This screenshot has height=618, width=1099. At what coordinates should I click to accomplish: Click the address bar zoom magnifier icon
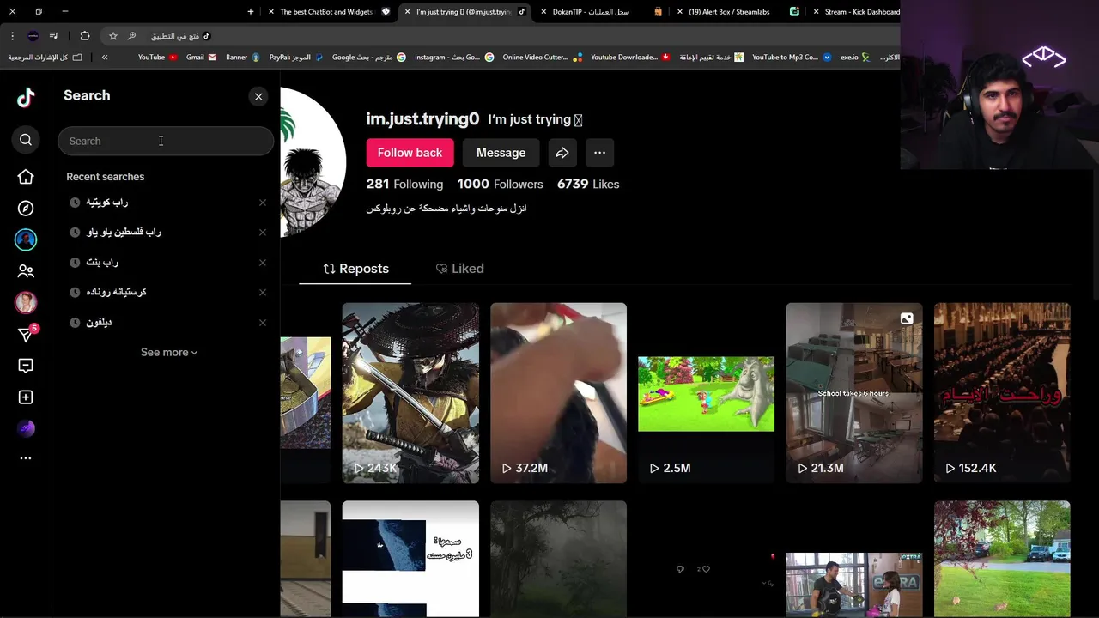(x=131, y=36)
